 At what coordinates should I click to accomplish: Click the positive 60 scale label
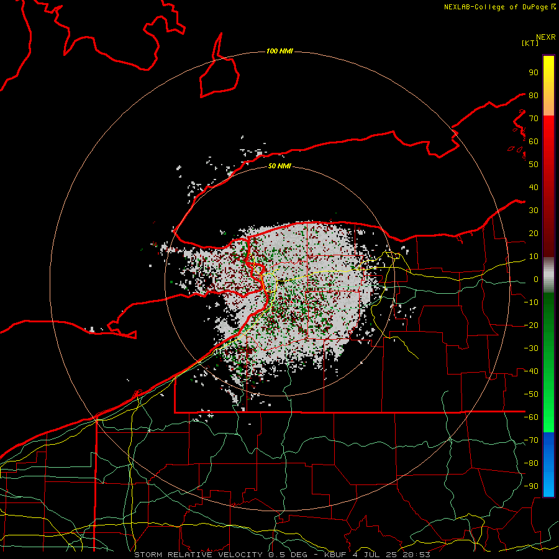click(534, 141)
